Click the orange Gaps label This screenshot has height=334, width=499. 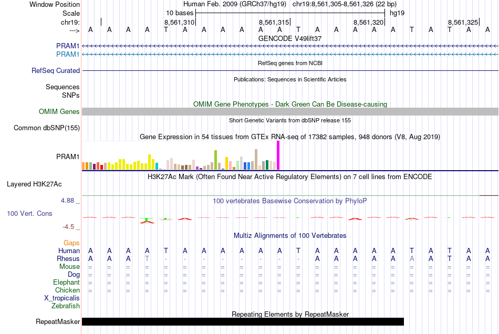click(71, 243)
